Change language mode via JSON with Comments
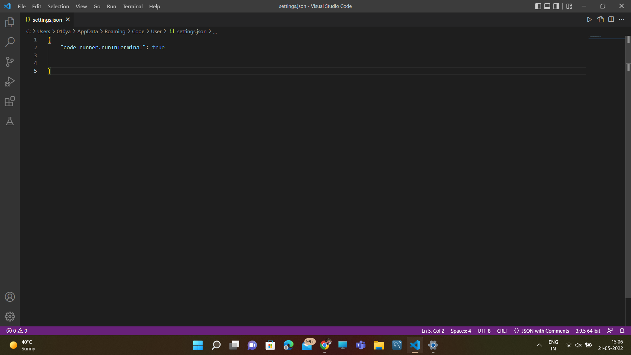Image resolution: width=631 pixels, height=355 pixels. [x=541, y=331]
